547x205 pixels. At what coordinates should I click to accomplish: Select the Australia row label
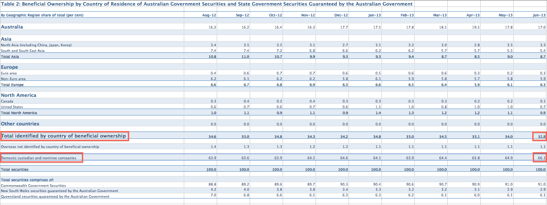coord(12,27)
